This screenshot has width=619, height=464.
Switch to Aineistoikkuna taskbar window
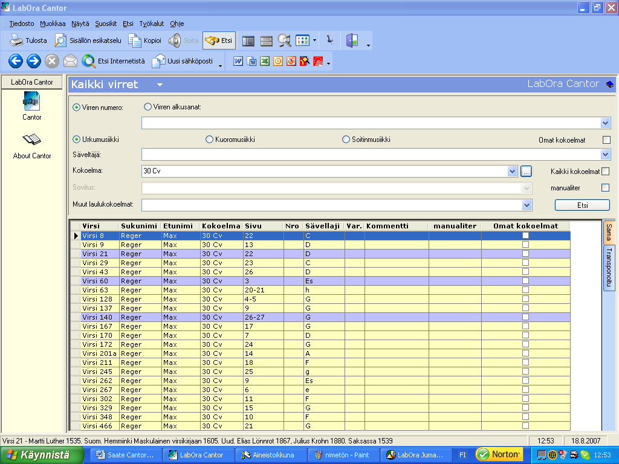[x=271, y=455]
